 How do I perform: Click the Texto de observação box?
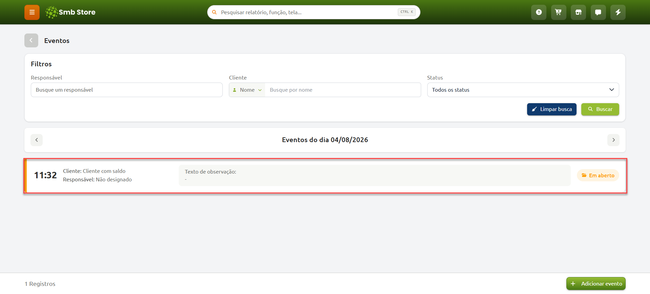[x=374, y=176]
